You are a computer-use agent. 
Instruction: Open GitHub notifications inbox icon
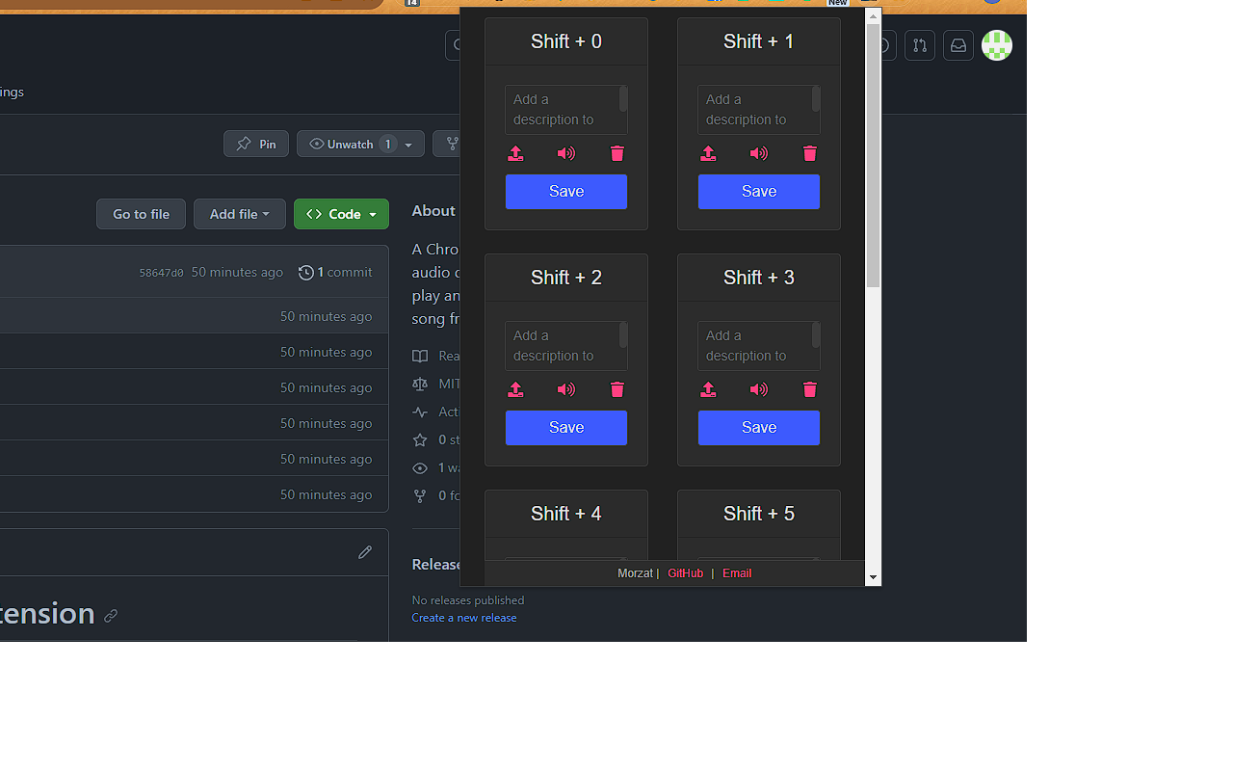(958, 45)
